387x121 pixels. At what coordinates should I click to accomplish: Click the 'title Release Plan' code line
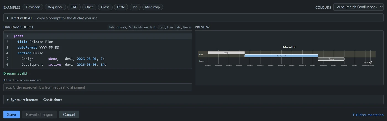click(102, 42)
